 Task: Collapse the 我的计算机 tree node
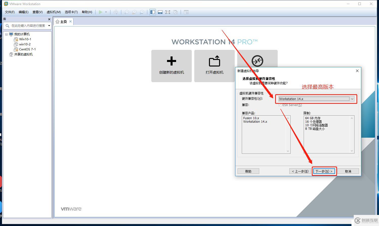pyautogui.click(x=7, y=34)
